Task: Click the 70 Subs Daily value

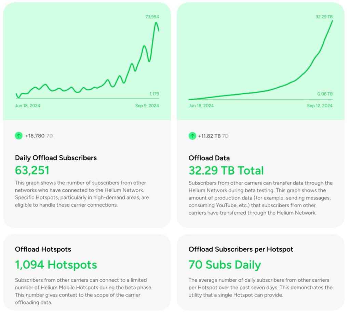Action: 225,265
